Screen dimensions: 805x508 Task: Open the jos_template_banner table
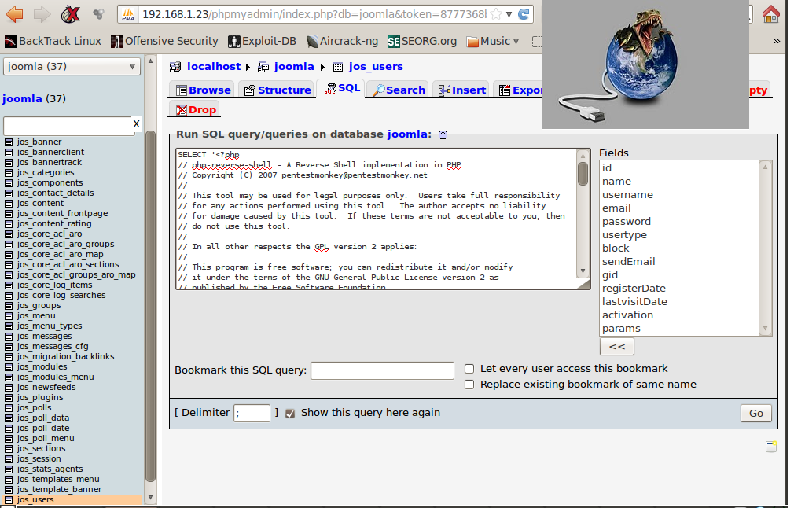(59, 489)
